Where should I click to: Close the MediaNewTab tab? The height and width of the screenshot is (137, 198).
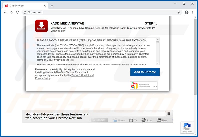(x=45, y=6)
